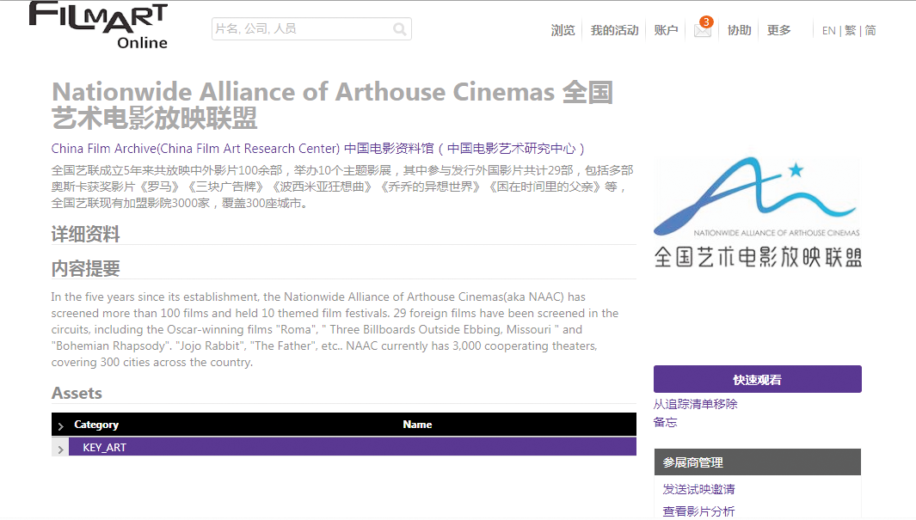Viewport: 916px width, 520px height.
Task: Click 从追踪清单移除 link
Action: (695, 404)
